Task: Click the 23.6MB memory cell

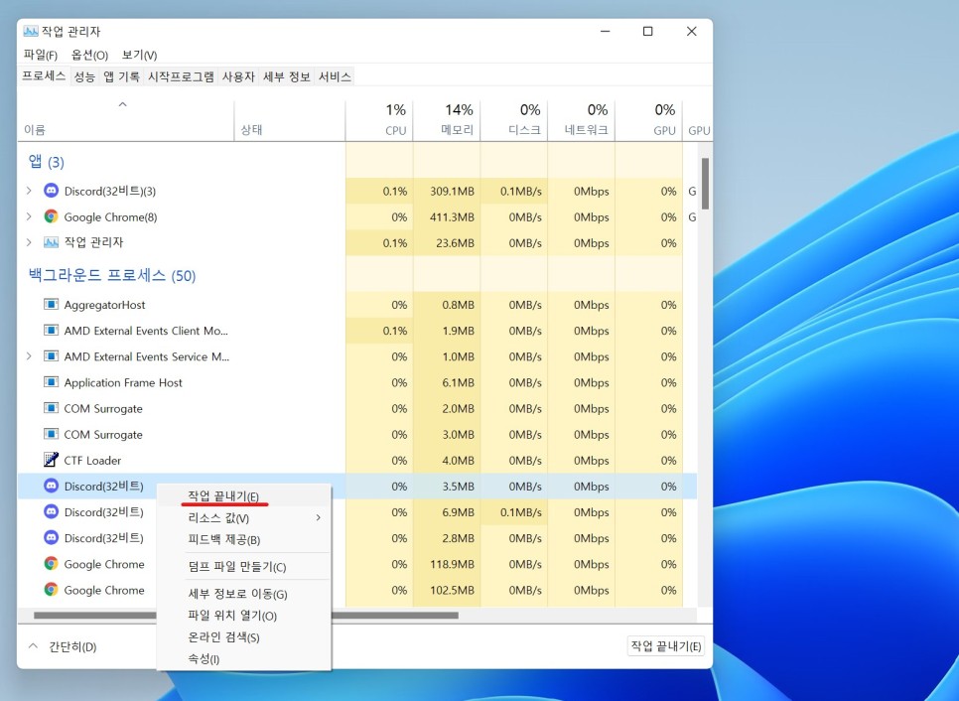Action: coord(447,243)
